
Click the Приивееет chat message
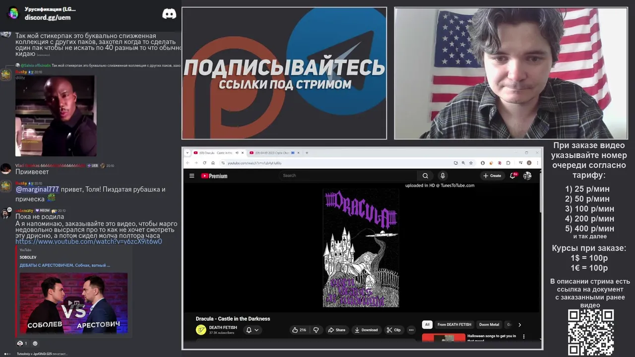32,172
